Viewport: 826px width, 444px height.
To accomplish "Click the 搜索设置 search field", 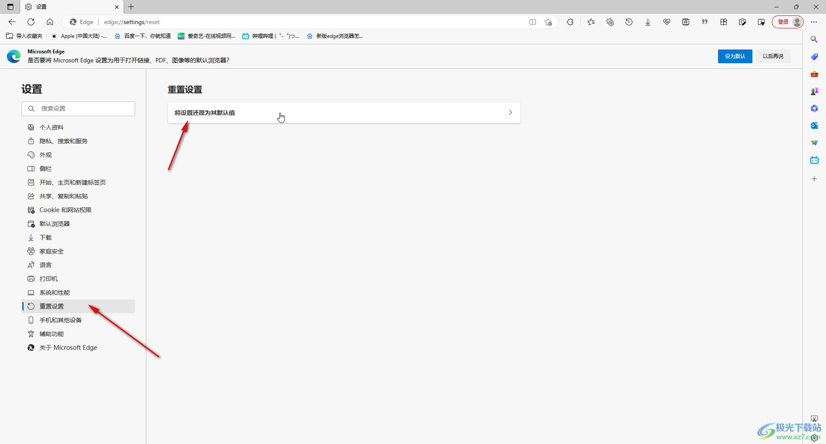I will click(78, 109).
